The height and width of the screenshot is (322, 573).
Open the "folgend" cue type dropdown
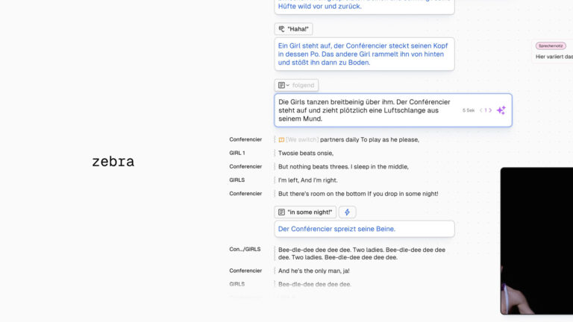point(296,86)
